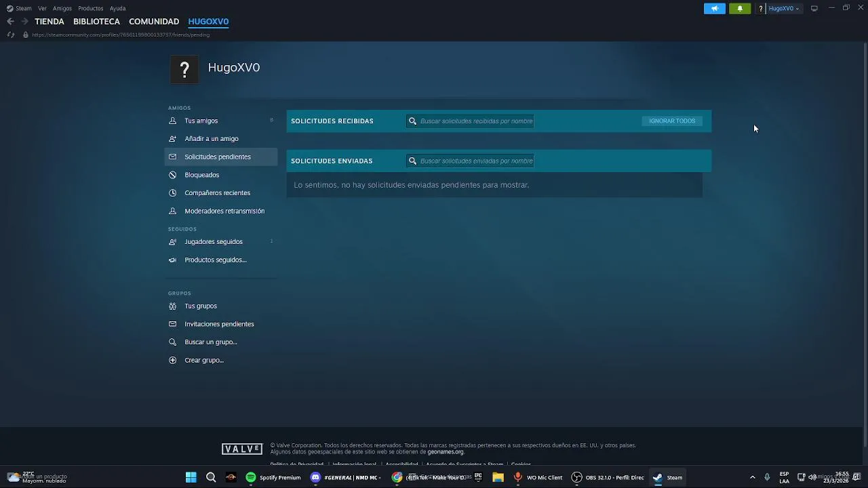Open Jugadores seguidos
This screenshot has width=868, height=488.
(x=221, y=241)
